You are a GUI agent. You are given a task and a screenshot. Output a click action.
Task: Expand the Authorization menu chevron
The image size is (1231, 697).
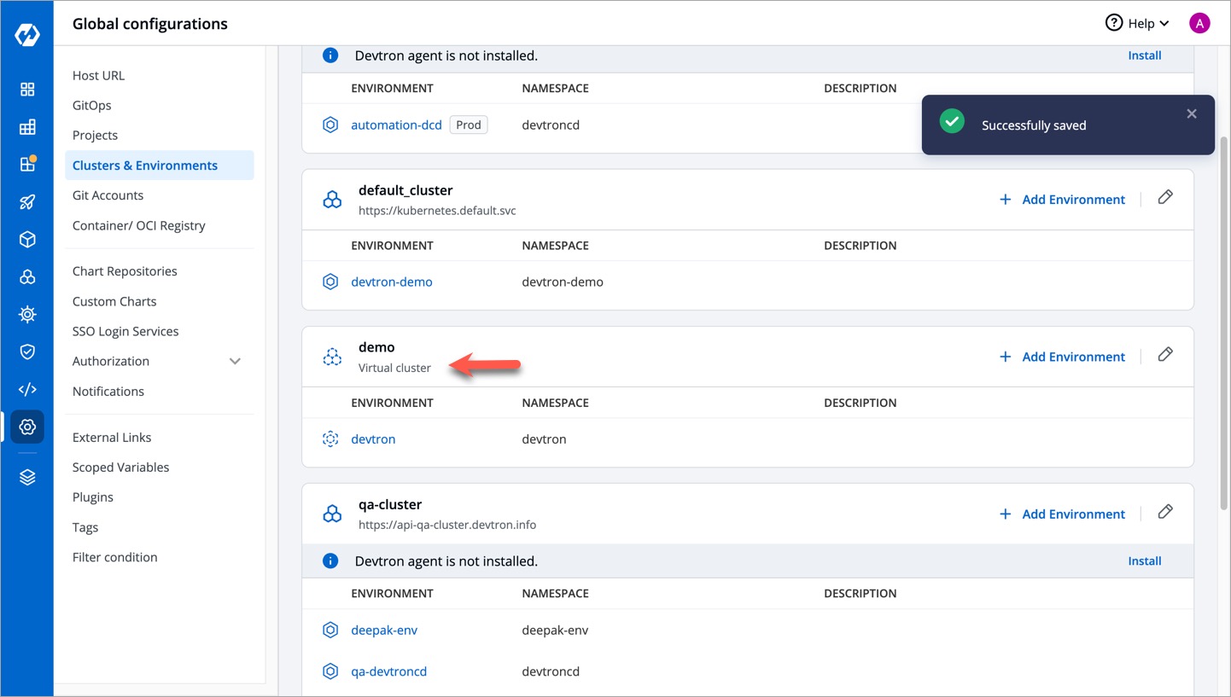click(236, 362)
